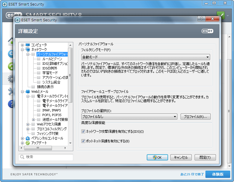The height and width of the screenshot is (182, 234).
Task: Select IDSと詳細オプション in the tree
Action: (x=55, y=64)
